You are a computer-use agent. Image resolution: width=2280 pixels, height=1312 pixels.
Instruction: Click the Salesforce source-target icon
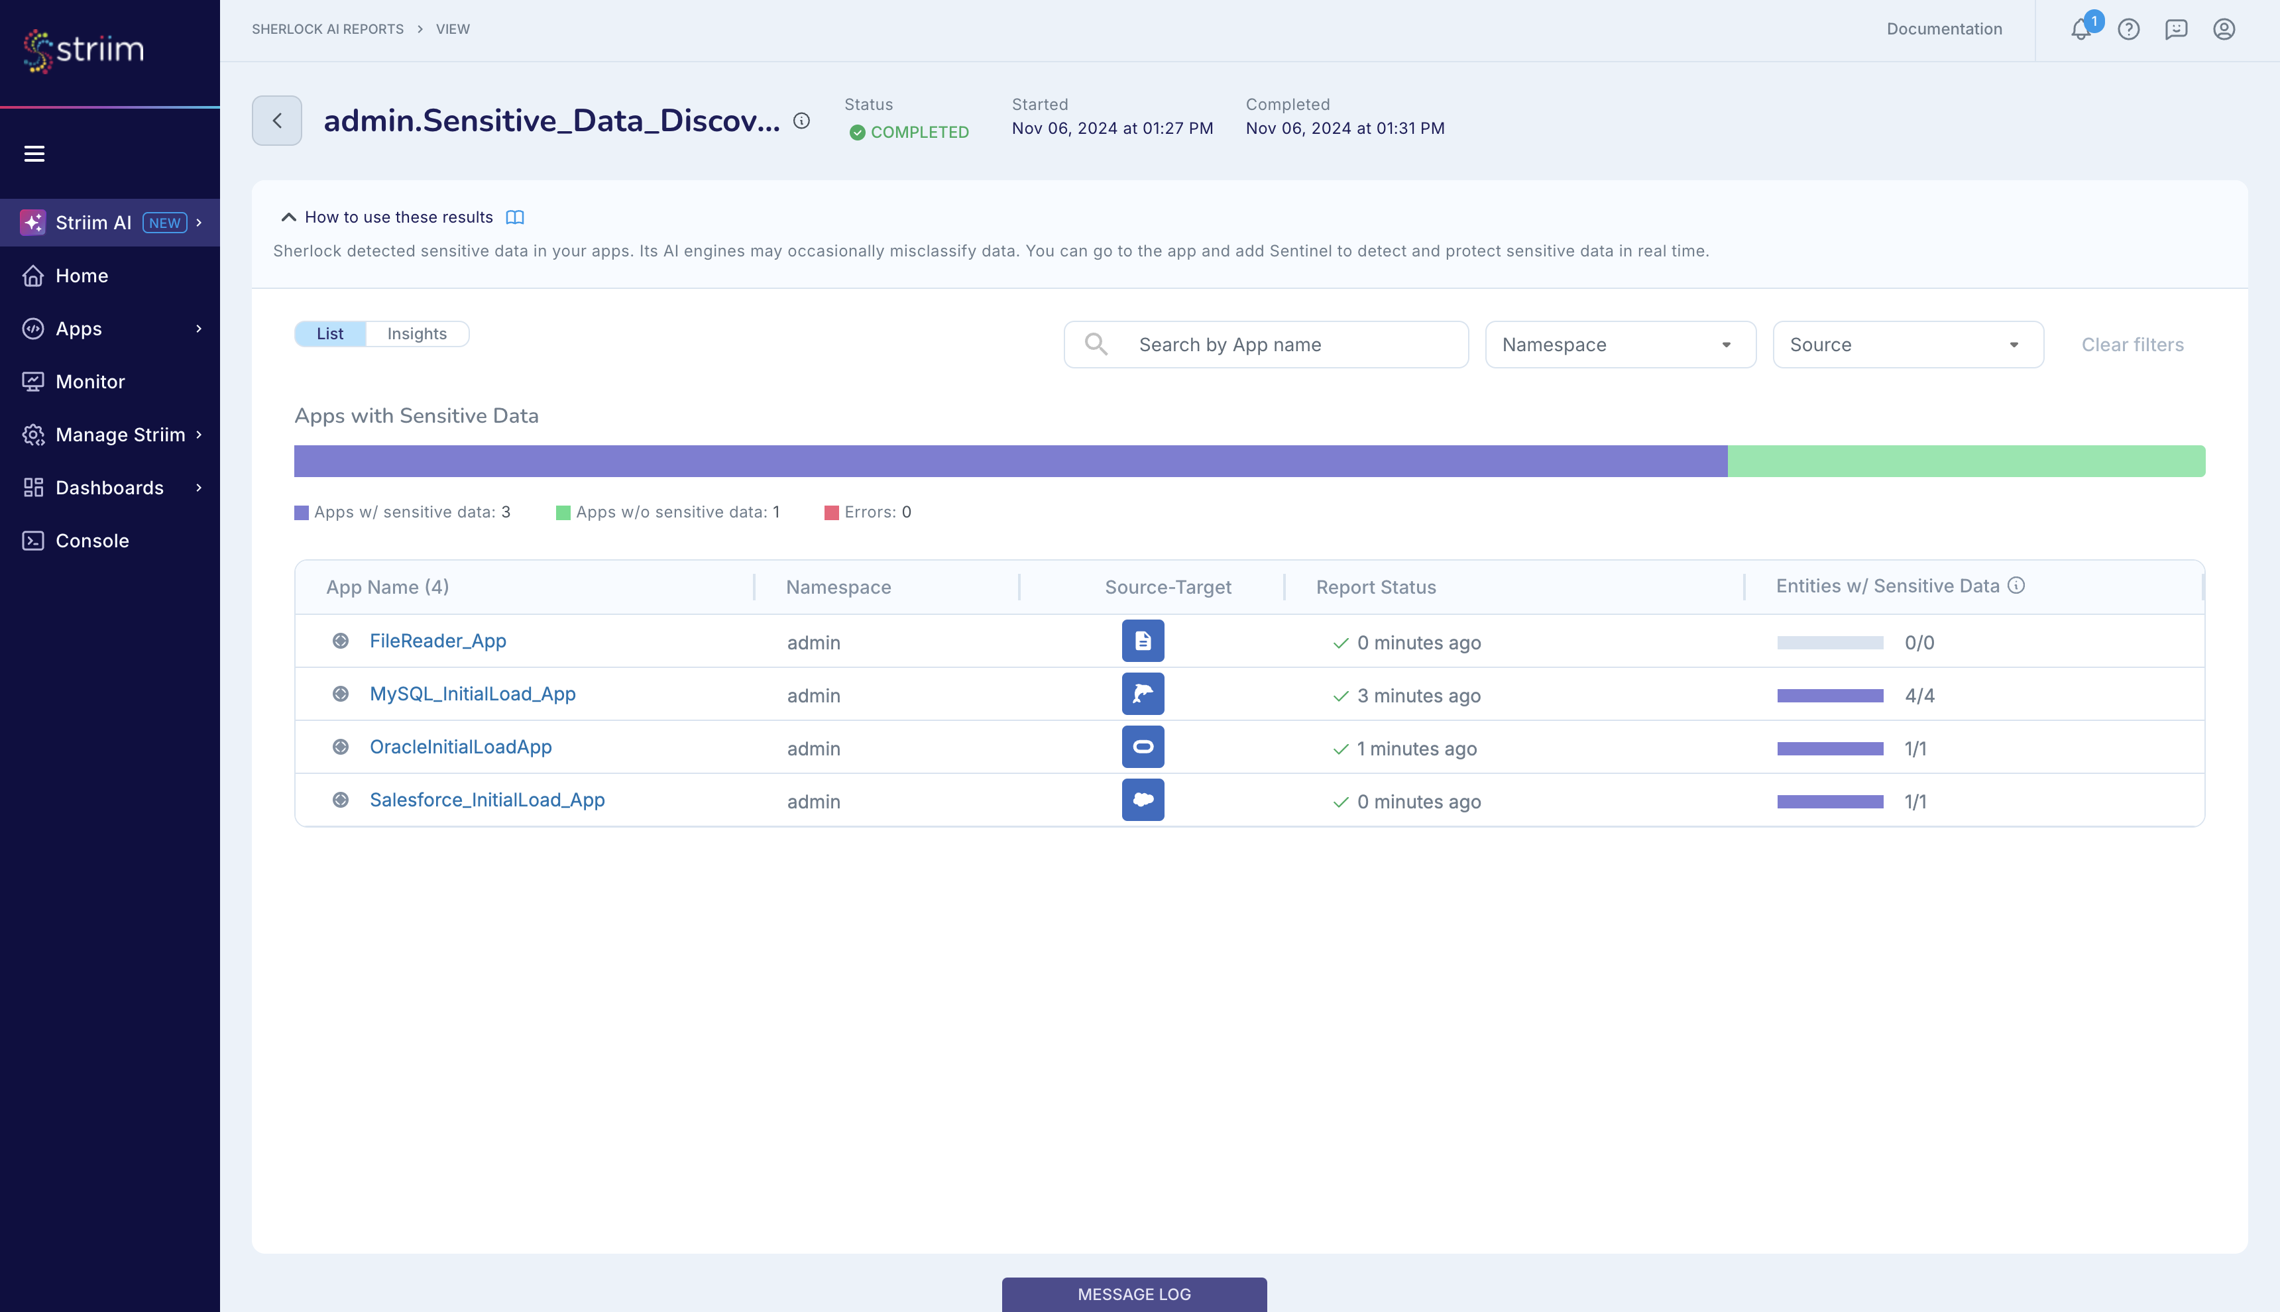pos(1142,799)
